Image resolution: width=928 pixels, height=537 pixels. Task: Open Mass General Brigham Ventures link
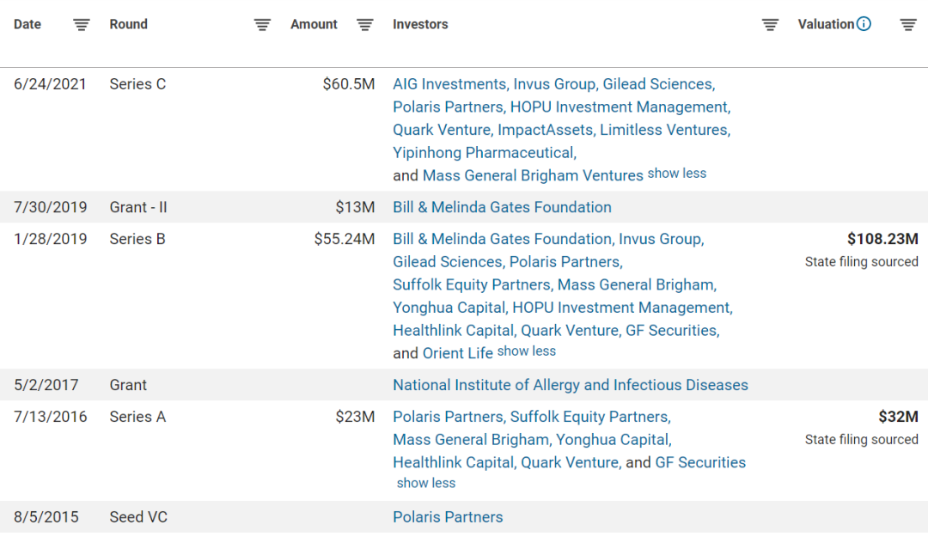pyautogui.click(x=533, y=175)
